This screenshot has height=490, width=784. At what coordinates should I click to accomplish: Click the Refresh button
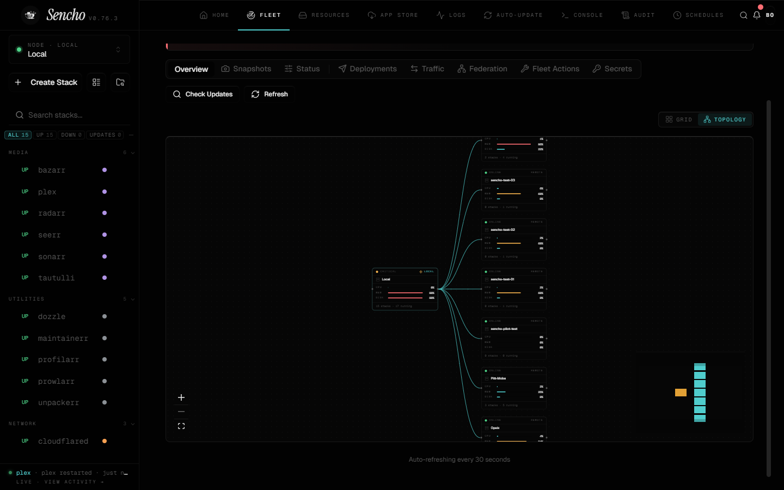point(269,94)
